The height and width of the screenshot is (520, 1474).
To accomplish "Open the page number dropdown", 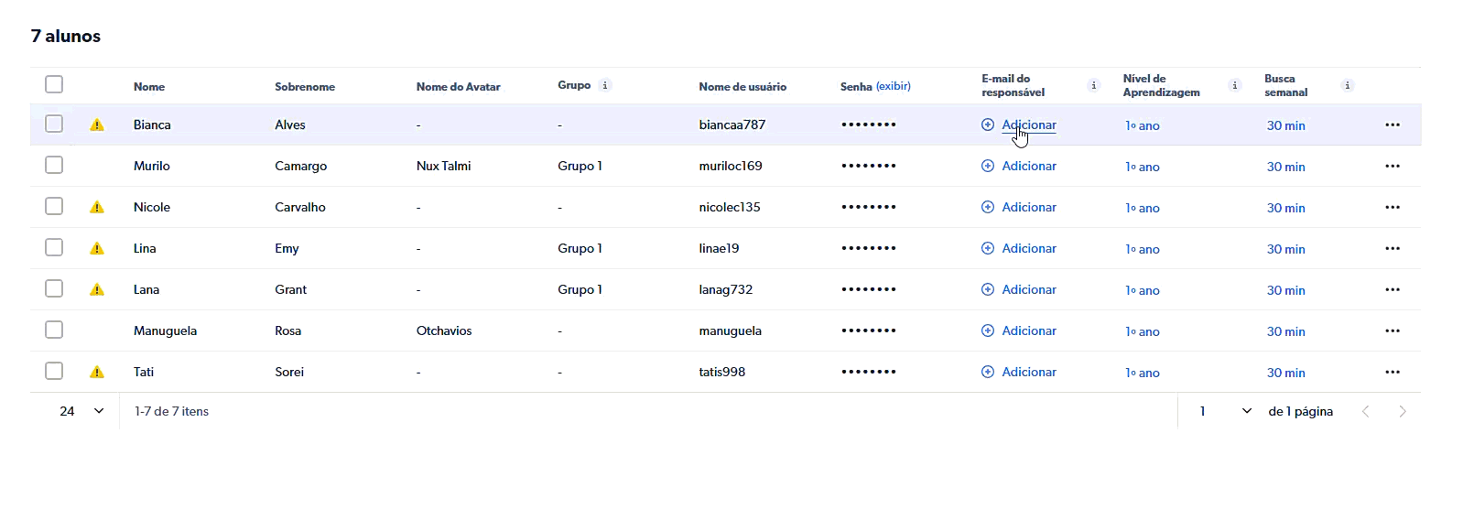I will [1226, 411].
